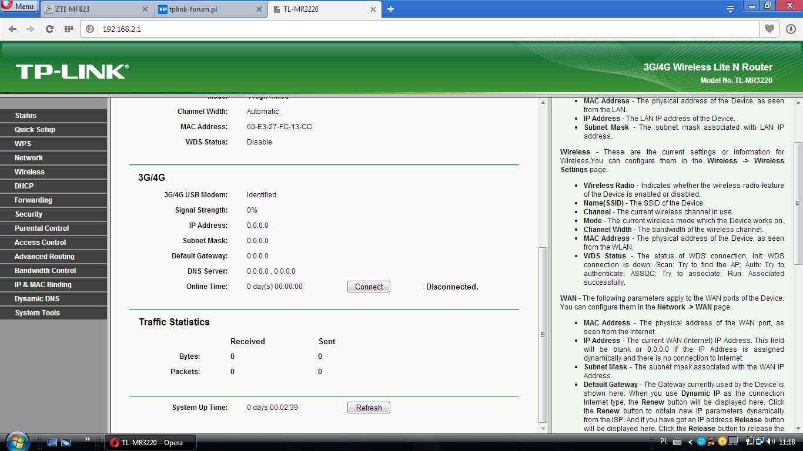803x451 pixels.
Task: Open a new tab with plus button
Action: pos(390,9)
